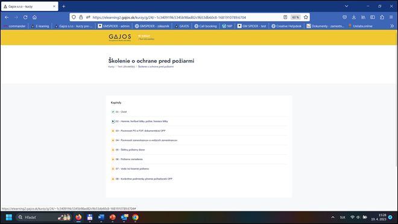The height and width of the screenshot is (224, 398).
Task: Open the NIP bookmark
Action: point(227,26)
